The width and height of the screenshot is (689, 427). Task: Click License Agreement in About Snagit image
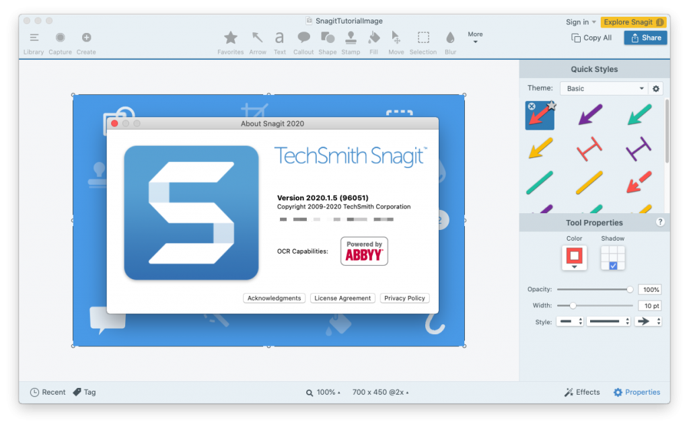(342, 298)
